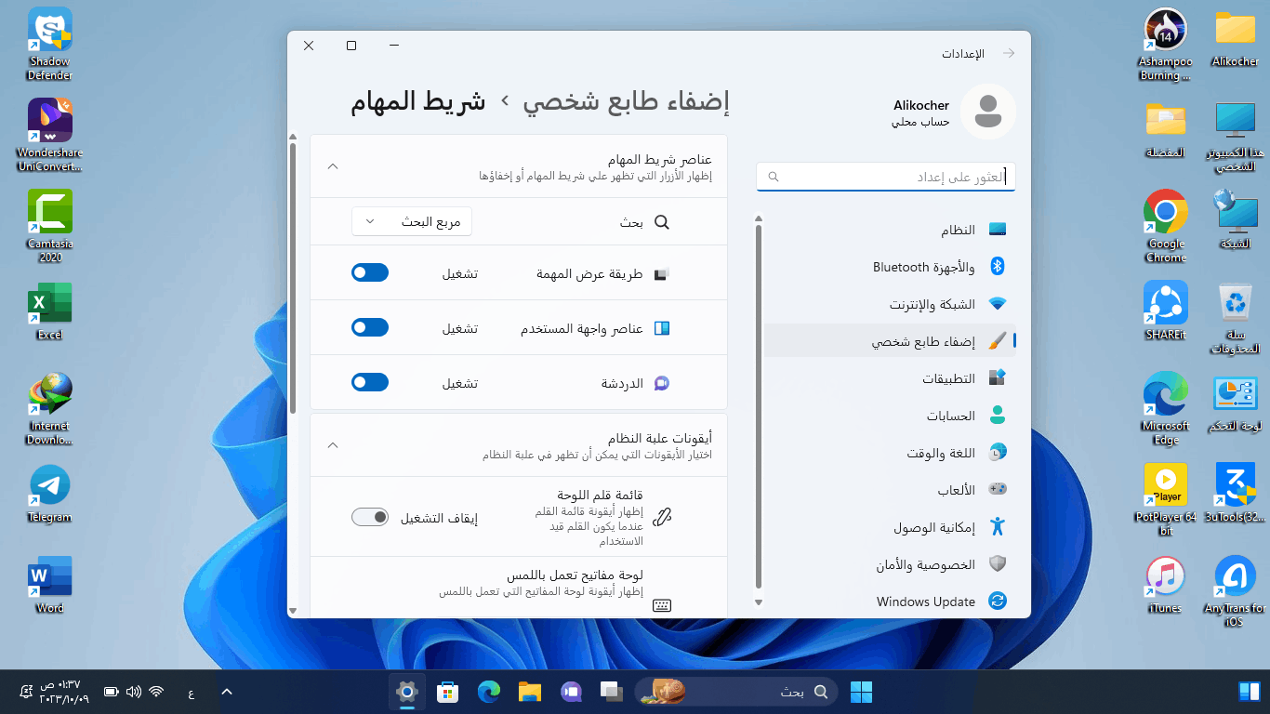Select the Shadow Defender desktop shortcut
This screenshot has width=1270, height=714.
50,45
